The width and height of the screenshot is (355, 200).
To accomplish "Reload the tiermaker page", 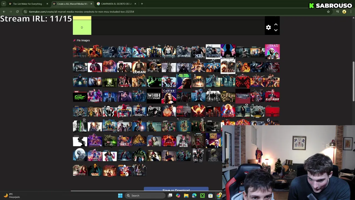I will point(17,12).
